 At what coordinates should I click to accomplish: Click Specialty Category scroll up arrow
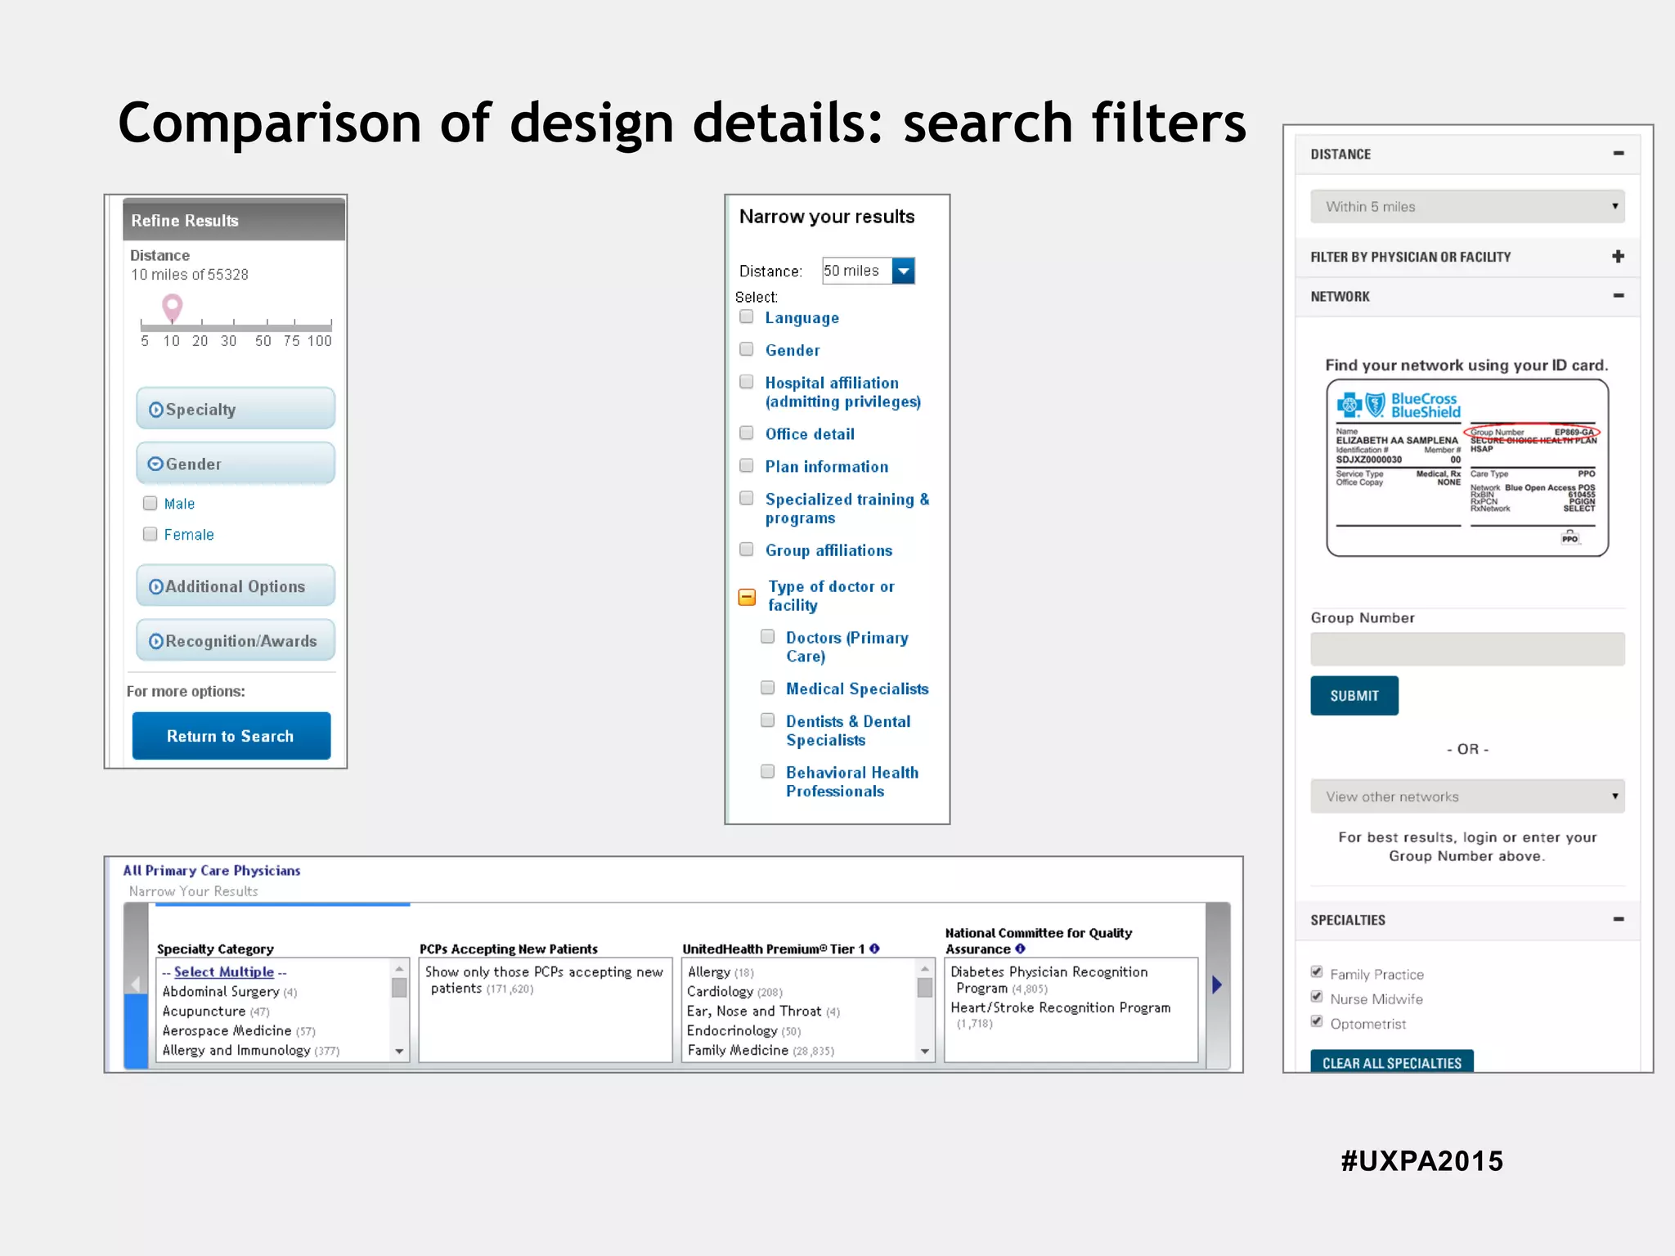tap(399, 968)
